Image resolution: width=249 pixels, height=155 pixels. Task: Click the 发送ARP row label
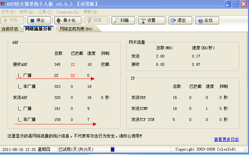[x=20, y=97]
